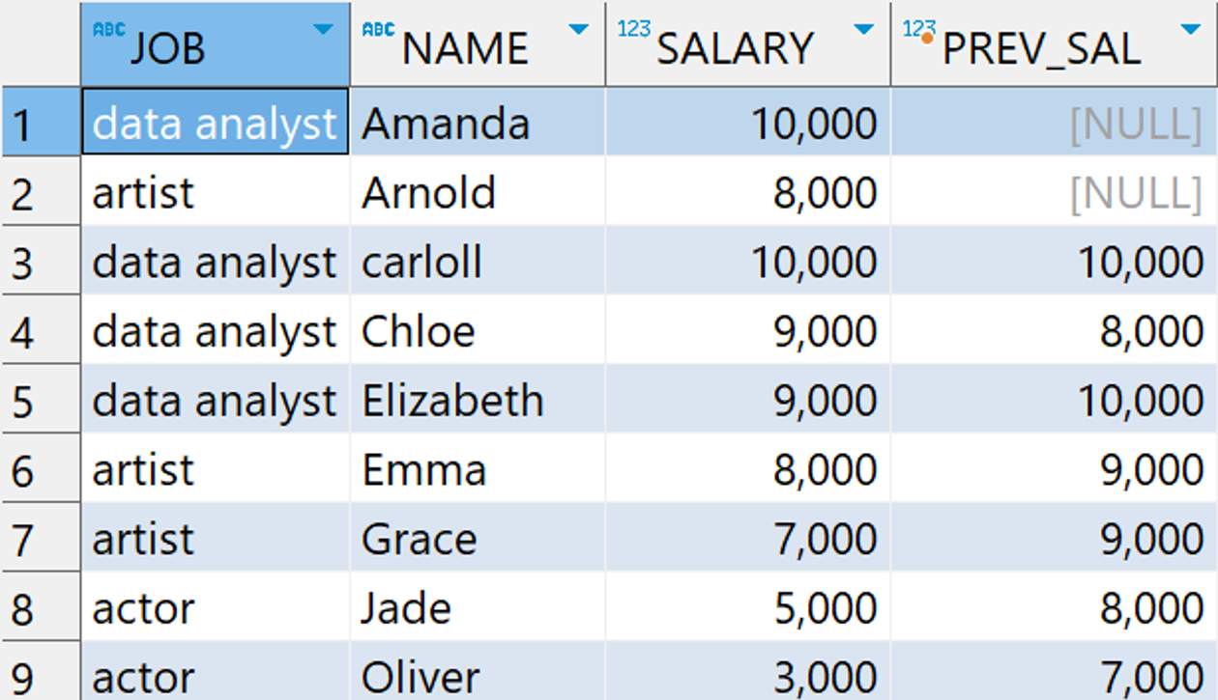Click the SALARY column header
The height and width of the screenshot is (700, 1218).
pyautogui.click(x=748, y=44)
